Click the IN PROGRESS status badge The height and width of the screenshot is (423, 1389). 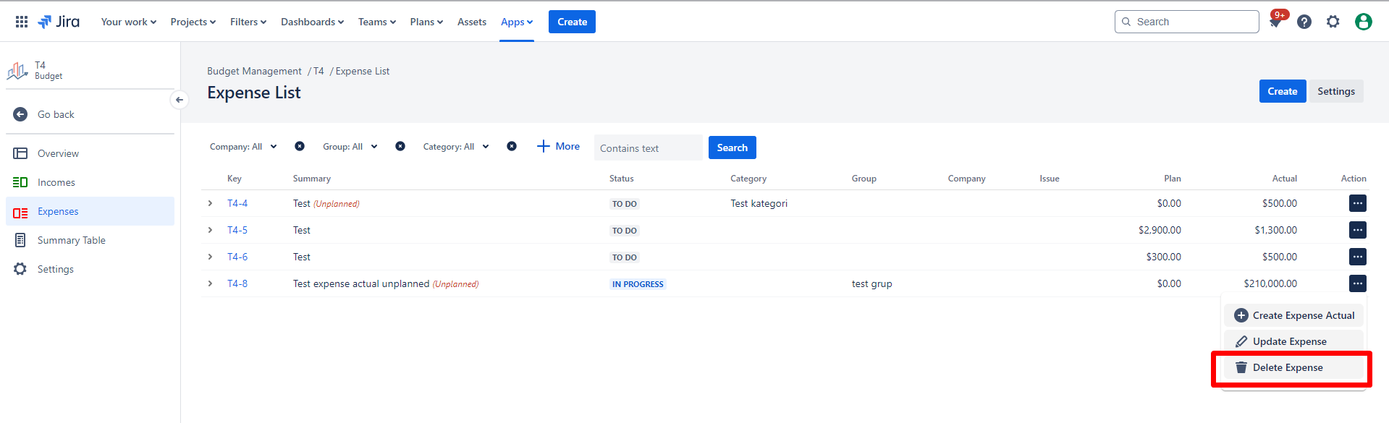pyautogui.click(x=638, y=284)
